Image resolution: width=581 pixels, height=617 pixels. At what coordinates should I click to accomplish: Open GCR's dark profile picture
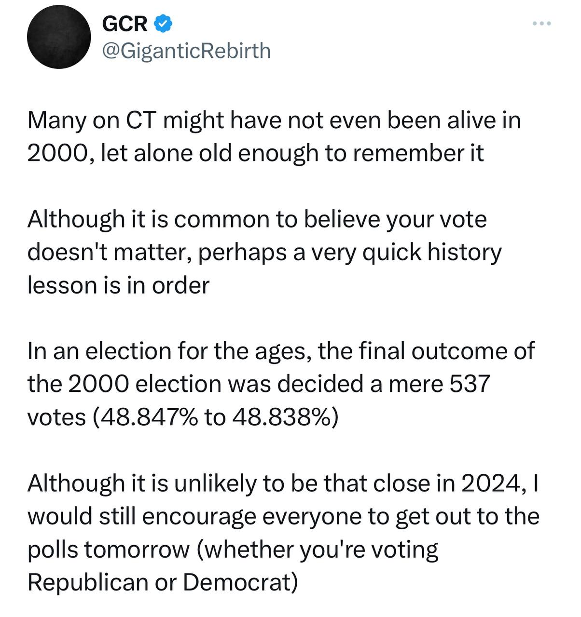(x=59, y=37)
